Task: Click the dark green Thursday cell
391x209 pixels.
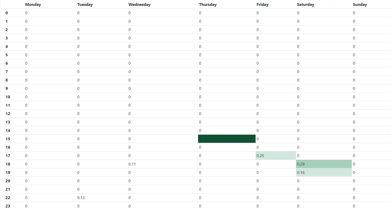Action: coord(227,139)
